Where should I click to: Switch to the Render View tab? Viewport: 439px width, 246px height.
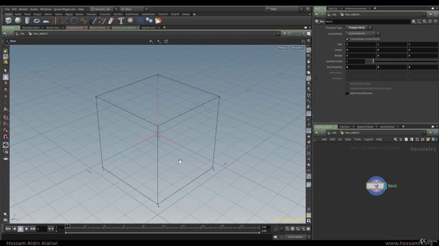(53, 27)
